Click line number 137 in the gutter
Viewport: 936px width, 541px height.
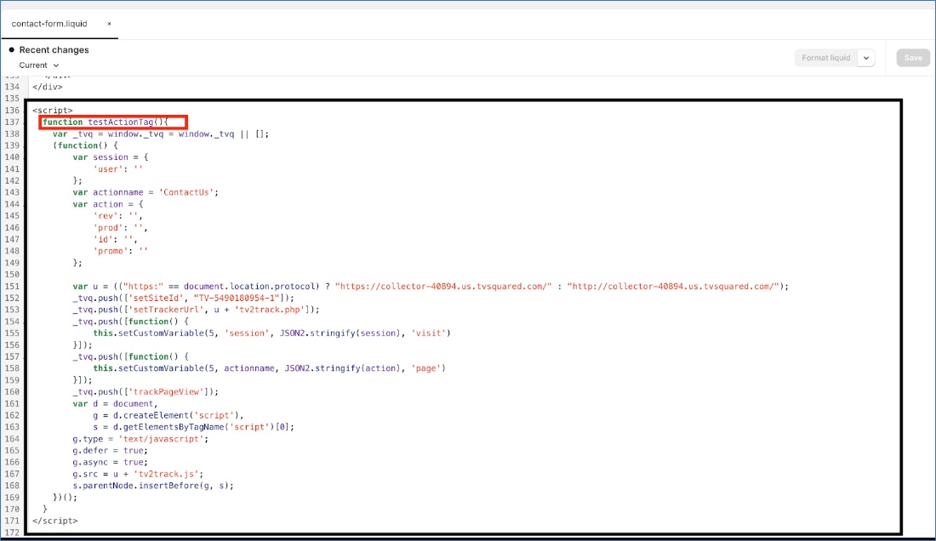(12, 122)
